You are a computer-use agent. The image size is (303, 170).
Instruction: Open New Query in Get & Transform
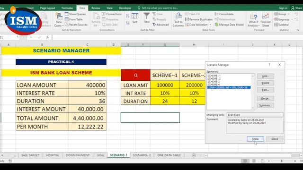coord(59,20)
